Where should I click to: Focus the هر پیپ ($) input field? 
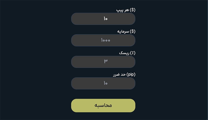pos(103,19)
